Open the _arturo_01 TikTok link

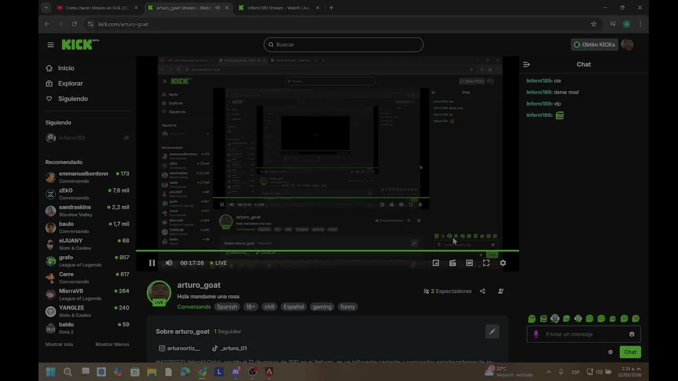pyautogui.click(x=229, y=348)
